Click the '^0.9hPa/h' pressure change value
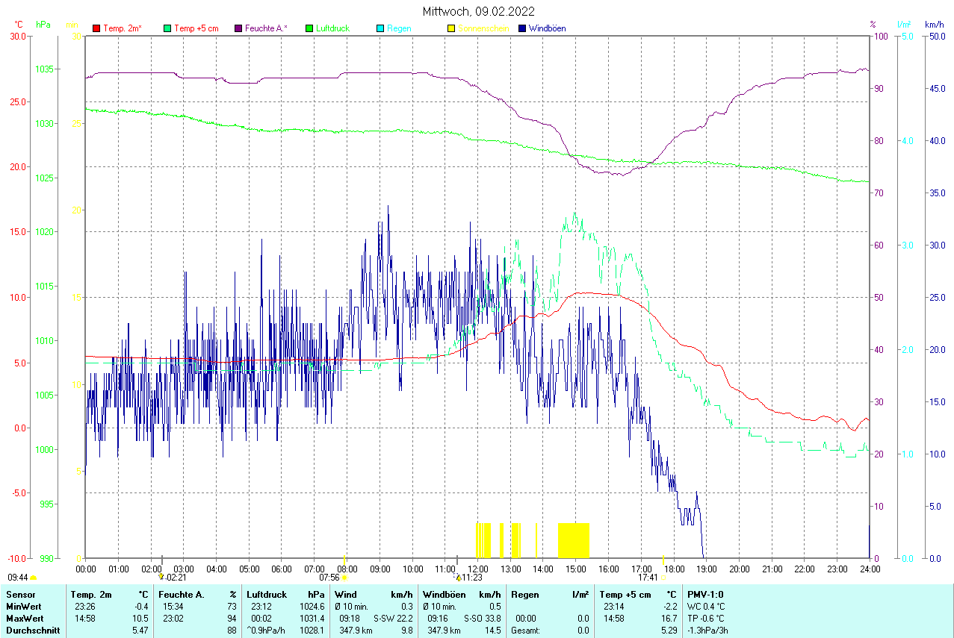Image resolution: width=954 pixels, height=638 pixels. point(266,631)
